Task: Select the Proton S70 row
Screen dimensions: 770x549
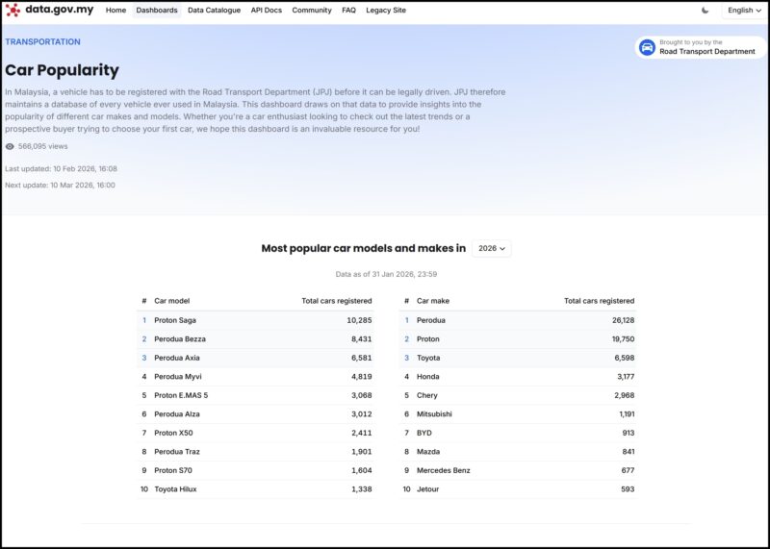Action: pos(255,470)
